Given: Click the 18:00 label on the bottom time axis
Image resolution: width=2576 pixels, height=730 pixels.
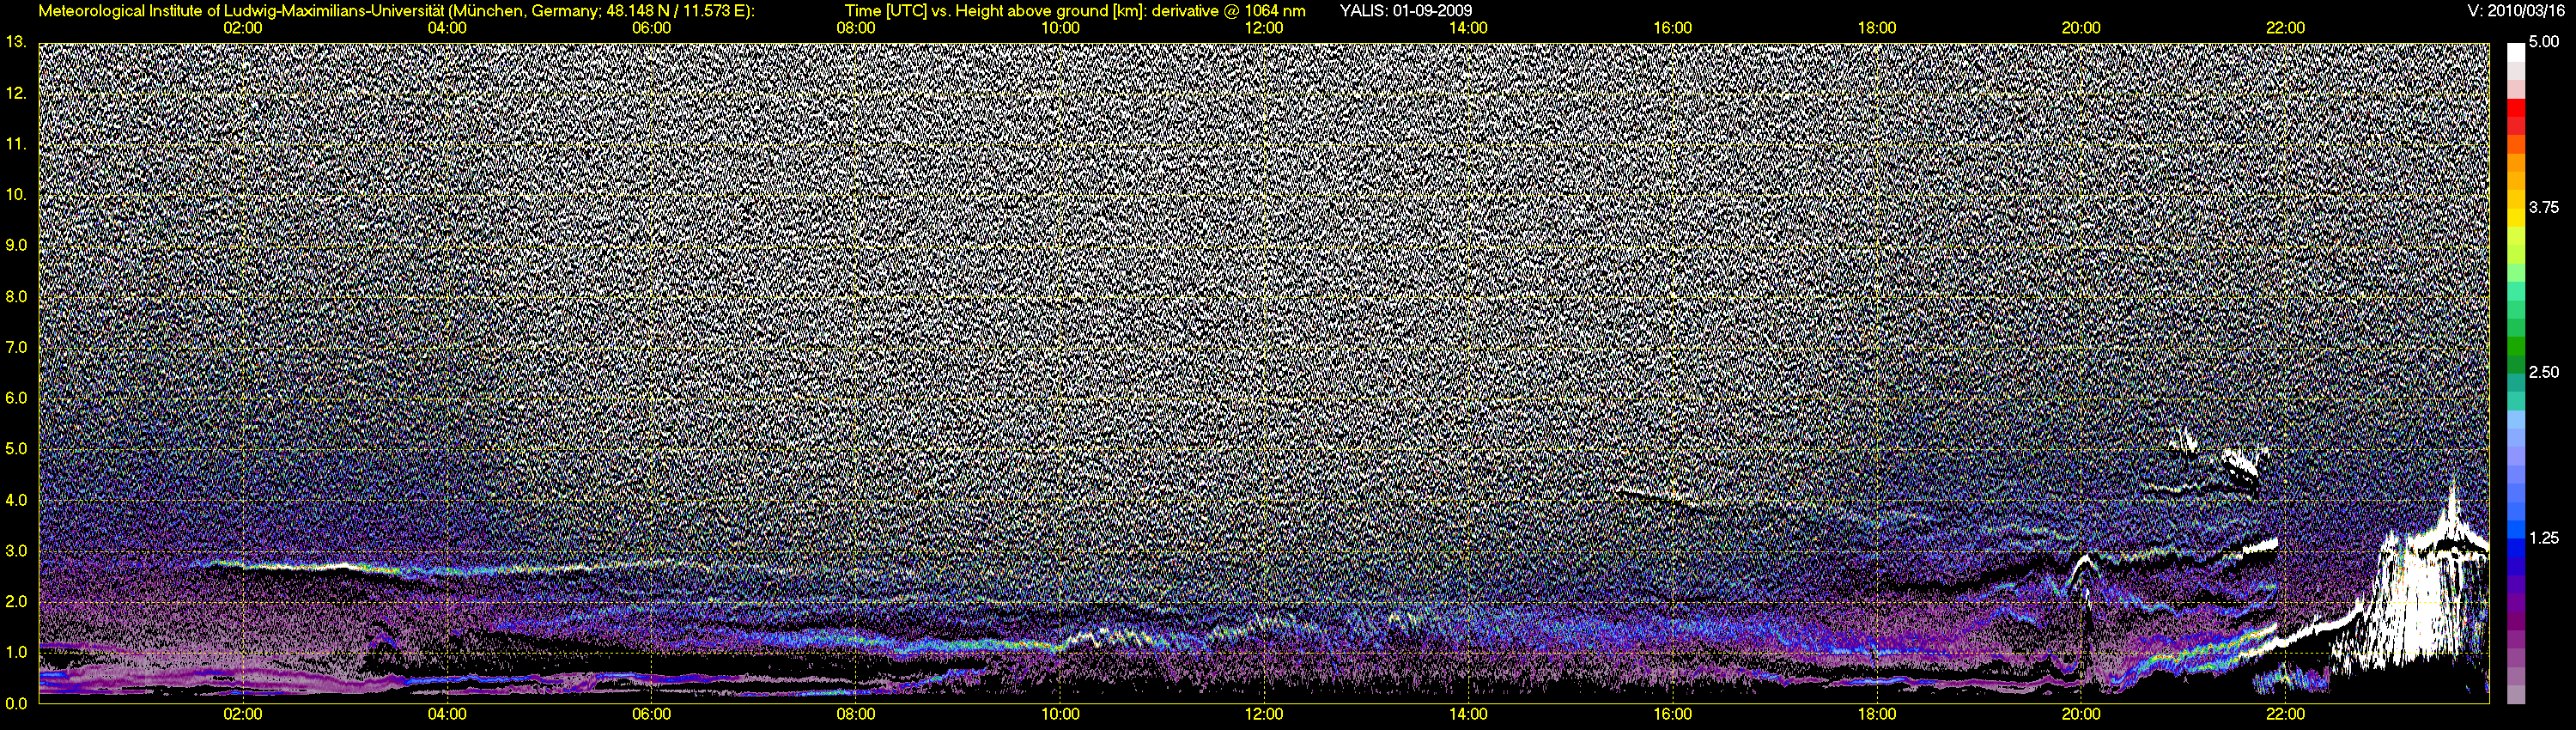Looking at the screenshot, I should tap(1877, 714).
